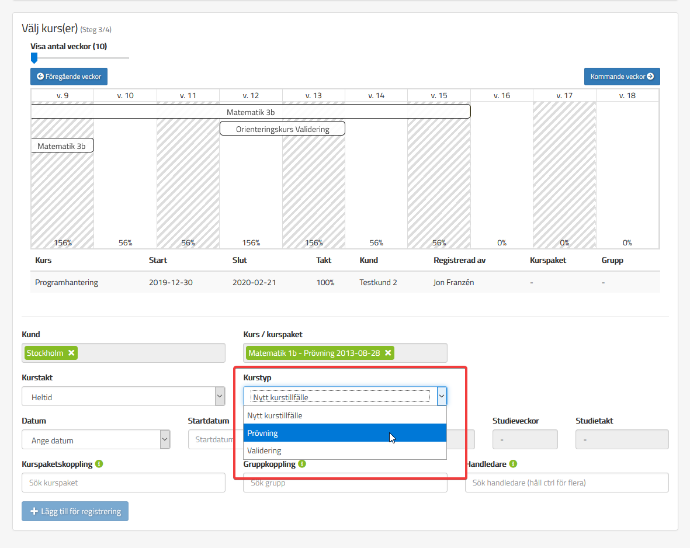The width and height of the screenshot is (690, 548).
Task: Click info icon beside Handledare
Action: coord(513,464)
